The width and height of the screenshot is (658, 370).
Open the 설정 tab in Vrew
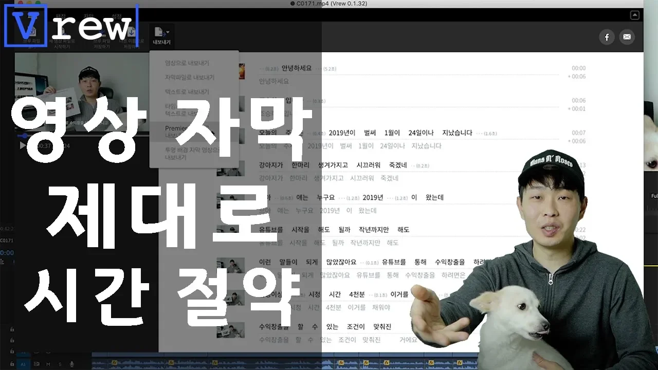117,16
